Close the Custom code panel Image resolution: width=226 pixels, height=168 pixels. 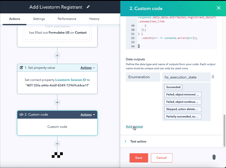click(218, 8)
